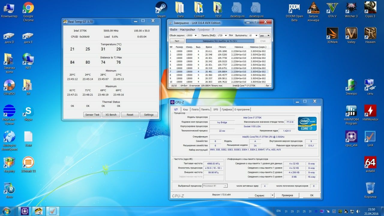Click the Тест button in LinX
384x216 pixels.
click(x=177, y=41)
